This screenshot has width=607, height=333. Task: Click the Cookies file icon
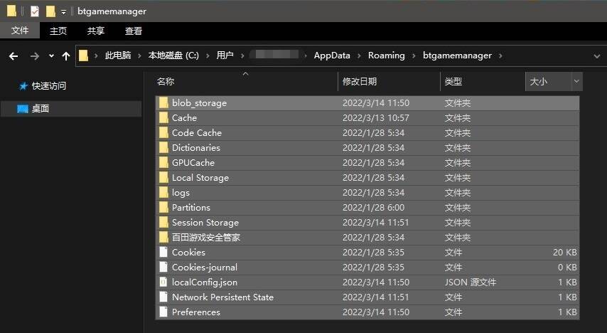pyautogui.click(x=163, y=252)
